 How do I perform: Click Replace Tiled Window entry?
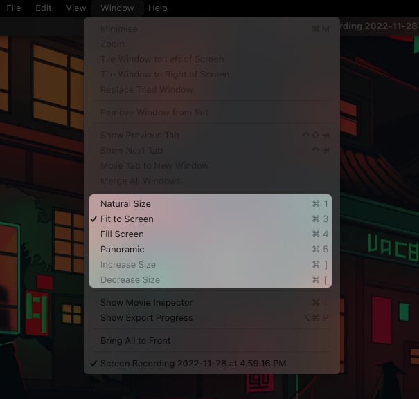211,89
